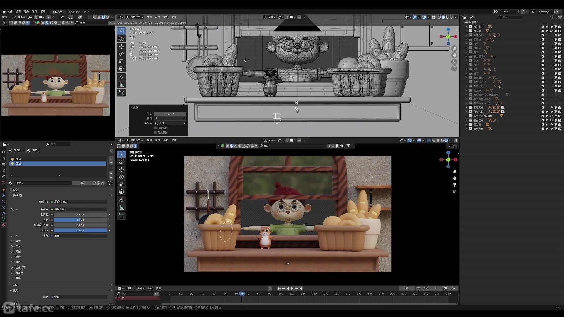Open the Render properties tab icon
This screenshot has height=317, width=564.
click(x=4, y=159)
